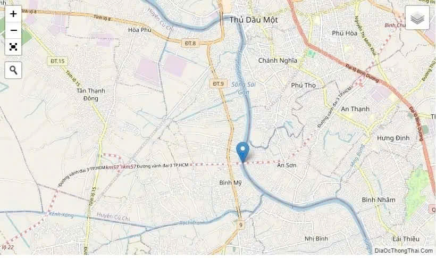
Task: Zoom in with the plus button
Action: (13, 14)
